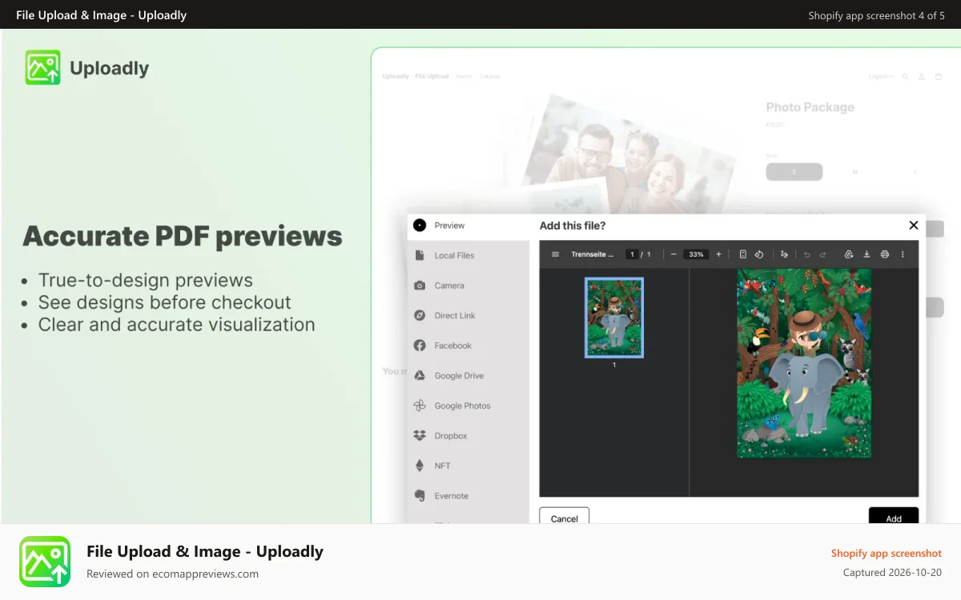Select the page 1 elephant thumbnail
The image size is (961, 600).
pos(614,318)
